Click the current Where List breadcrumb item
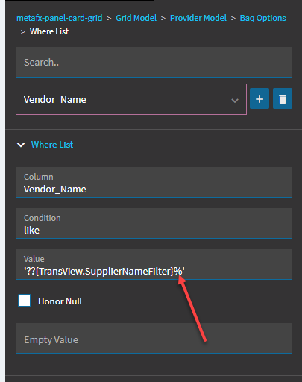The image size is (302, 382). 49,31
